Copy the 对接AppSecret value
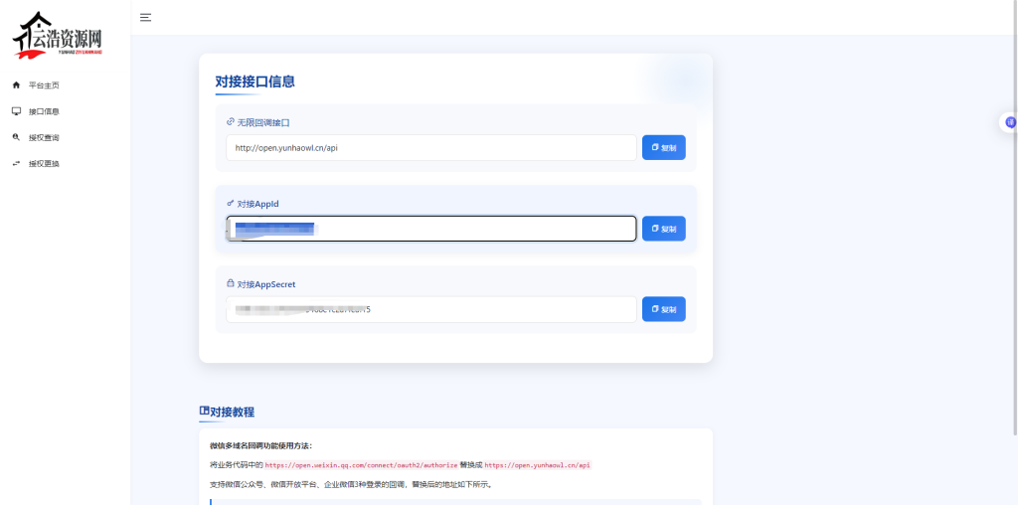The width and height of the screenshot is (1018, 505). tap(663, 309)
